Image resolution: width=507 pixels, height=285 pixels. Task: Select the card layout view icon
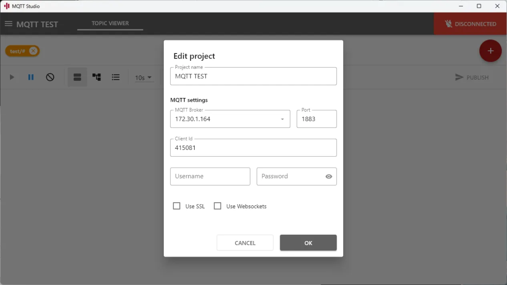[77, 77]
